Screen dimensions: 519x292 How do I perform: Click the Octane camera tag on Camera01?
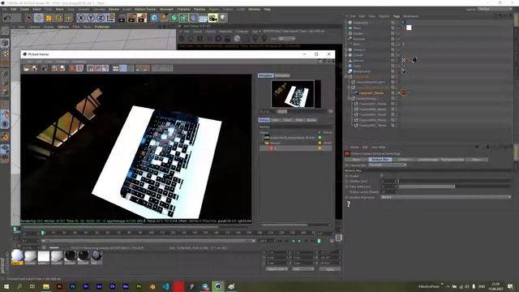[404, 92]
